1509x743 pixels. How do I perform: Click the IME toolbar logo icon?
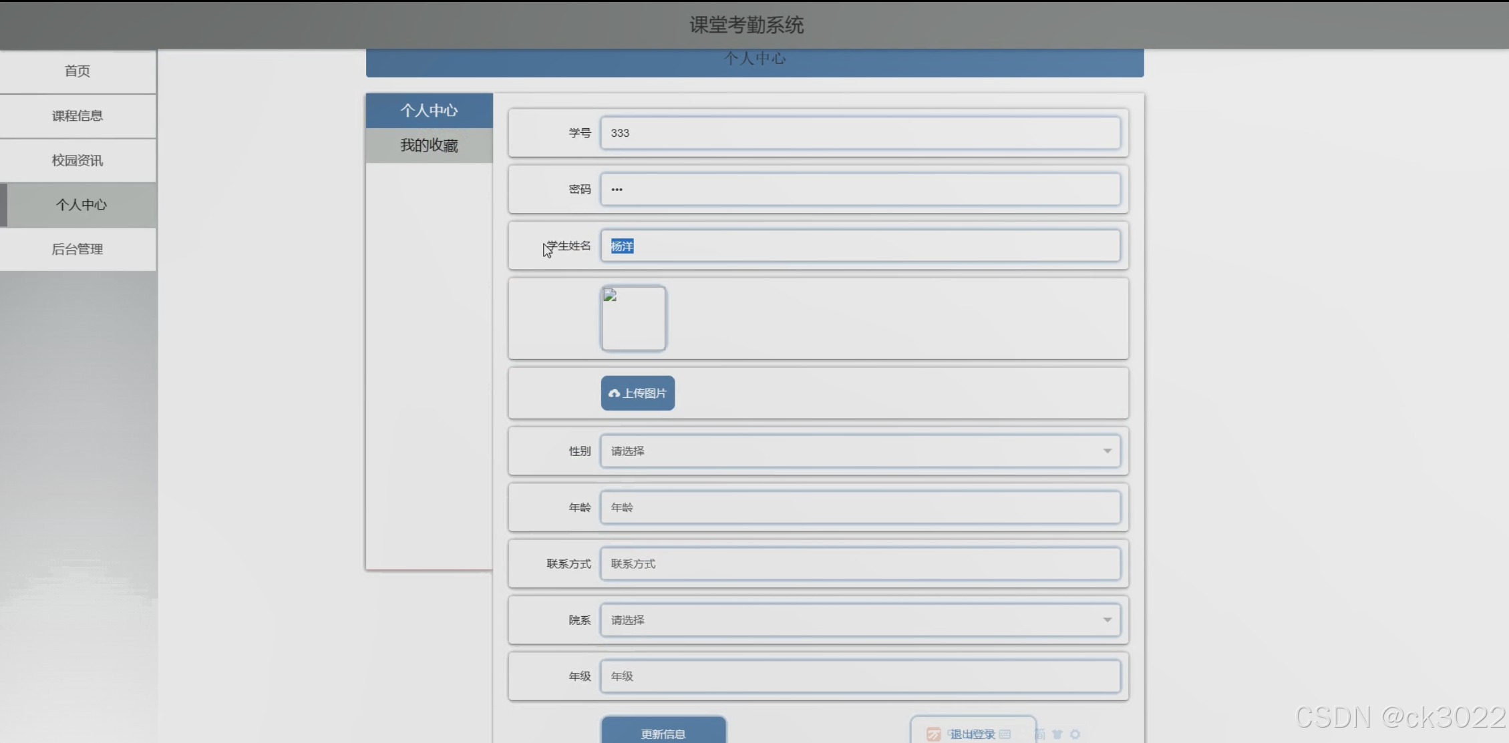click(x=933, y=734)
